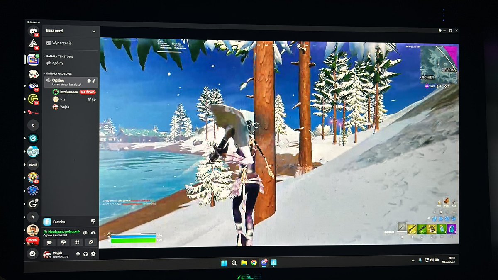The width and height of the screenshot is (498, 280).
Task: Open the server with 62 notifications badge
Action: pos(33,178)
